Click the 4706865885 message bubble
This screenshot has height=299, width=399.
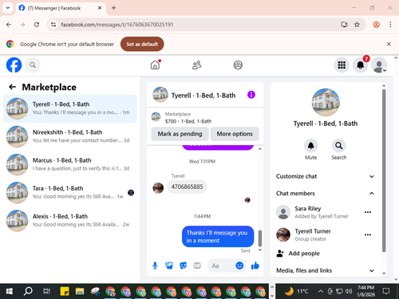pos(187,187)
